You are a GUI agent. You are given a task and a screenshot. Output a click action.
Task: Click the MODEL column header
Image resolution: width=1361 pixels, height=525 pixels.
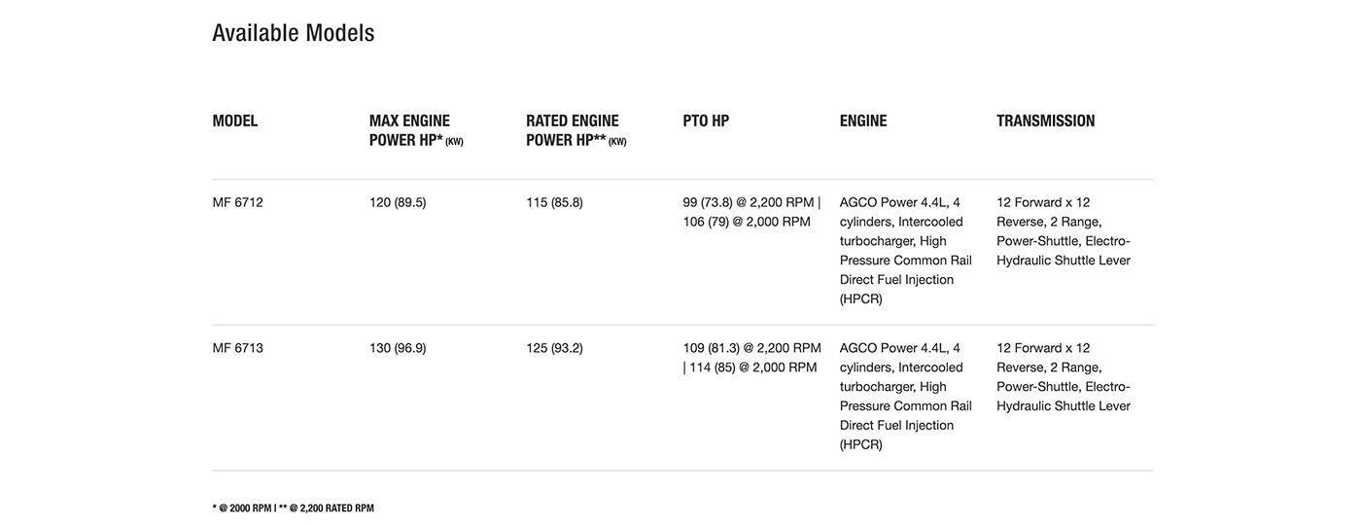235,122
